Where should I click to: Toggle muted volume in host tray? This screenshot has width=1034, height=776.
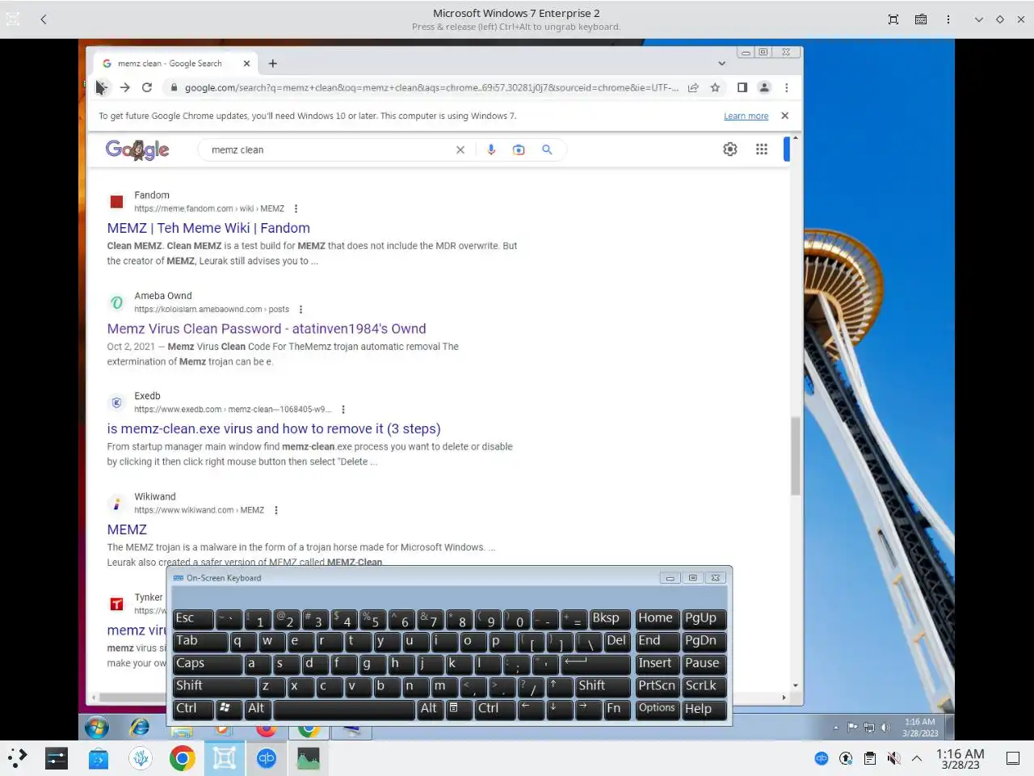(x=893, y=758)
